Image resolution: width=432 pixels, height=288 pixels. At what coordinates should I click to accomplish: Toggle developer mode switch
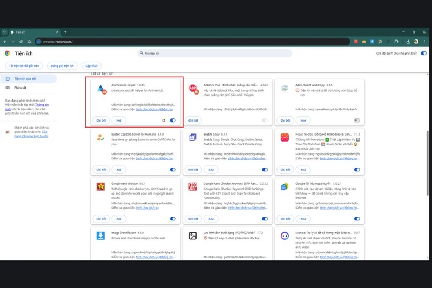(x=423, y=53)
